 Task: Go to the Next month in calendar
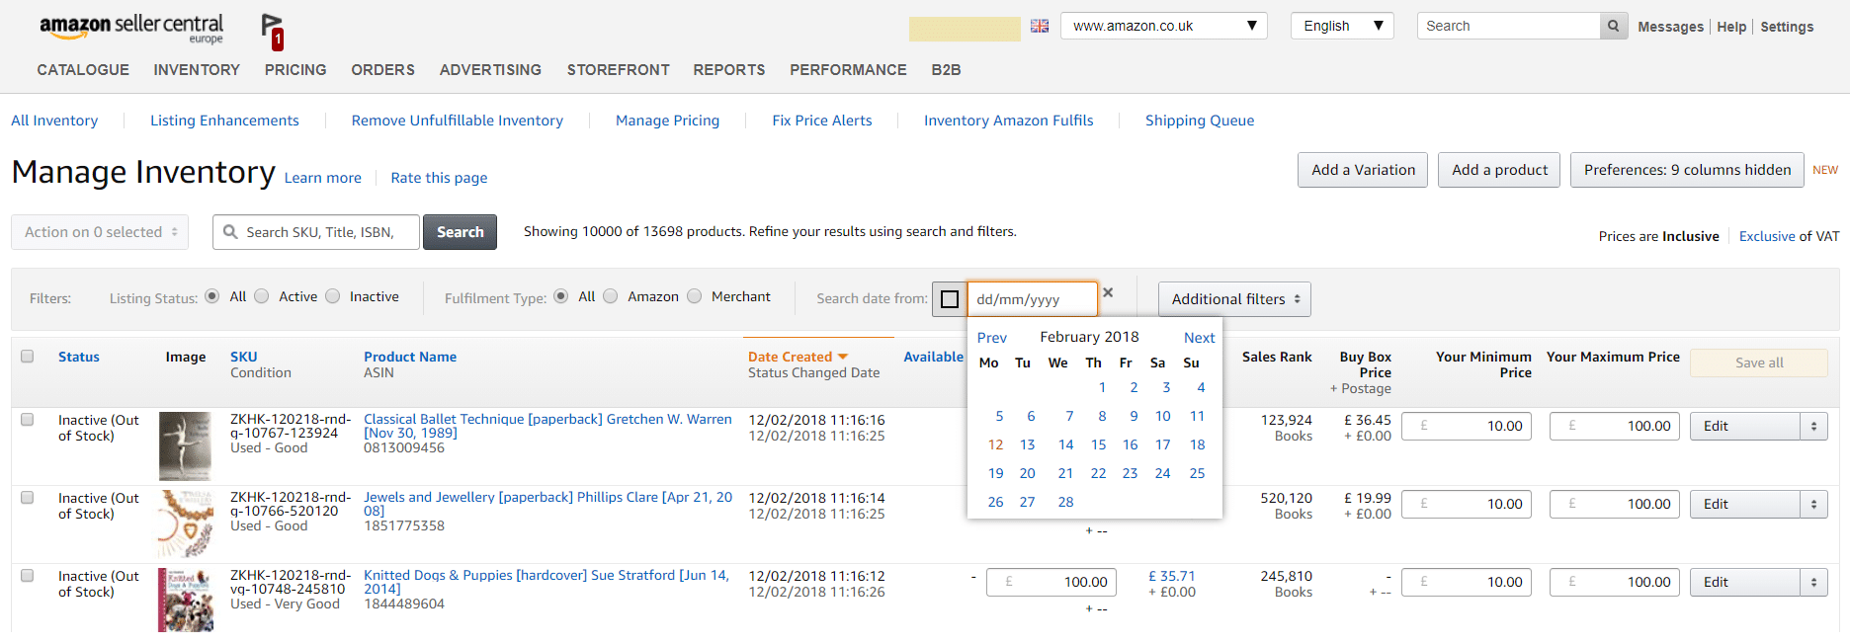[1199, 338]
